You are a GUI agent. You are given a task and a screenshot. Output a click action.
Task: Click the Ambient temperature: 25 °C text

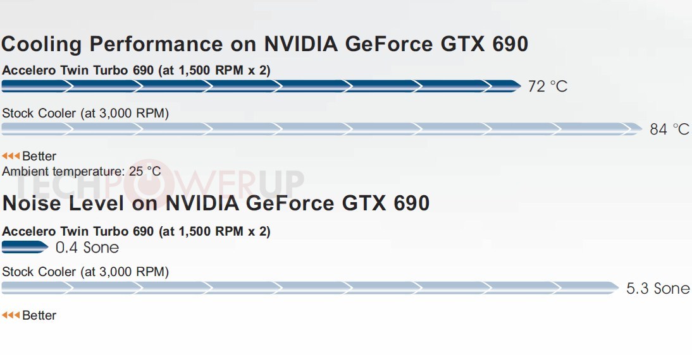pyautogui.click(x=82, y=171)
